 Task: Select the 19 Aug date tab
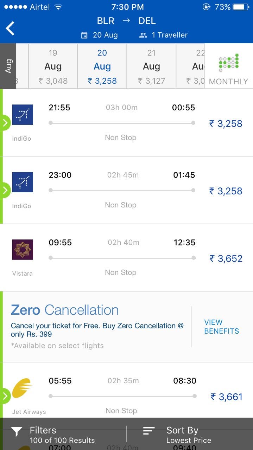tap(53, 66)
